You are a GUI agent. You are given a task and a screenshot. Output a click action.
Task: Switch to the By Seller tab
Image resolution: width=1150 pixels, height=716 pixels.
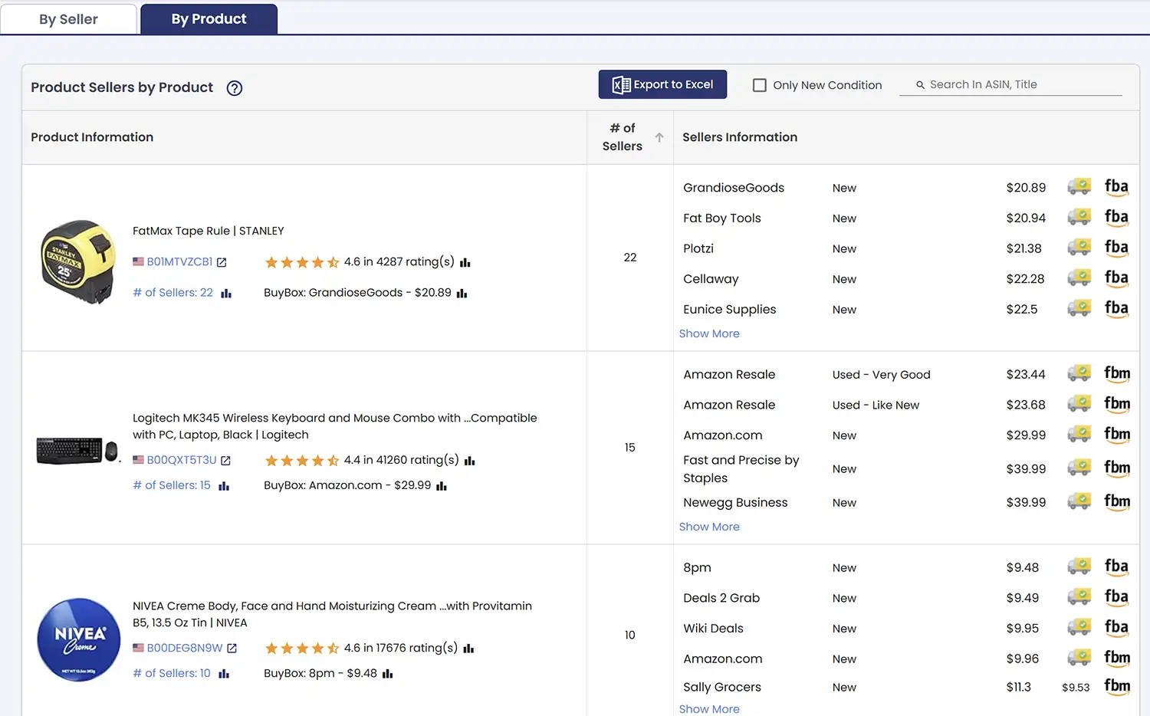(x=68, y=18)
